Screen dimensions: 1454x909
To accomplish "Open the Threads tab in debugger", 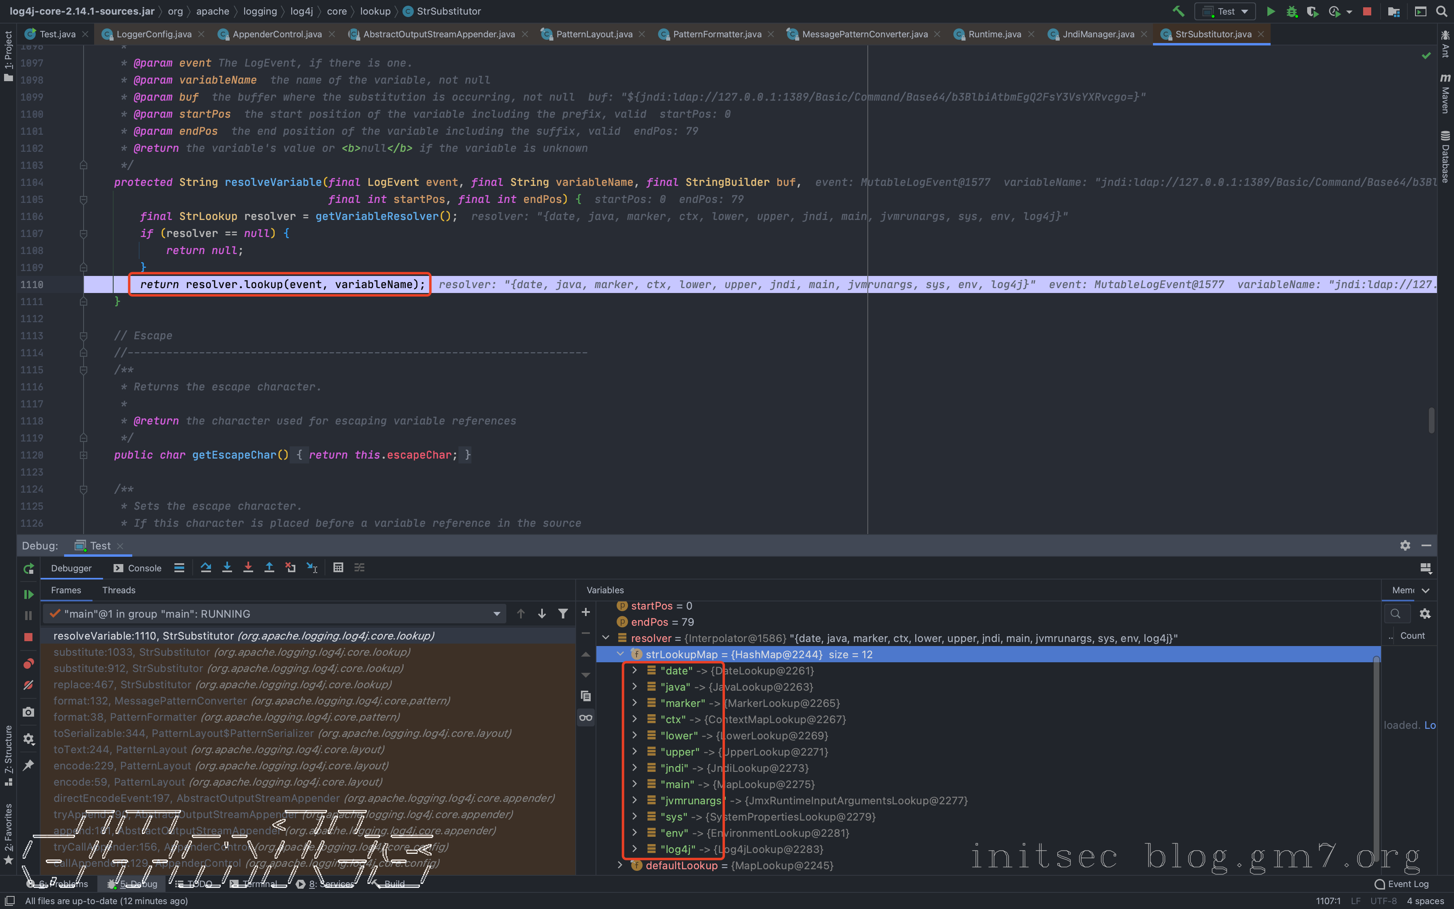I will click(x=118, y=590).
